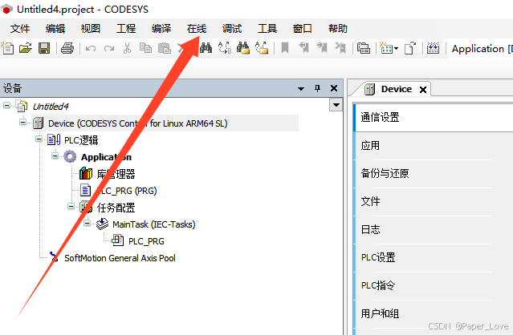Collapse the MainTask tree node
The height and width of the screenshot is (335, 513).
(87, 224)
